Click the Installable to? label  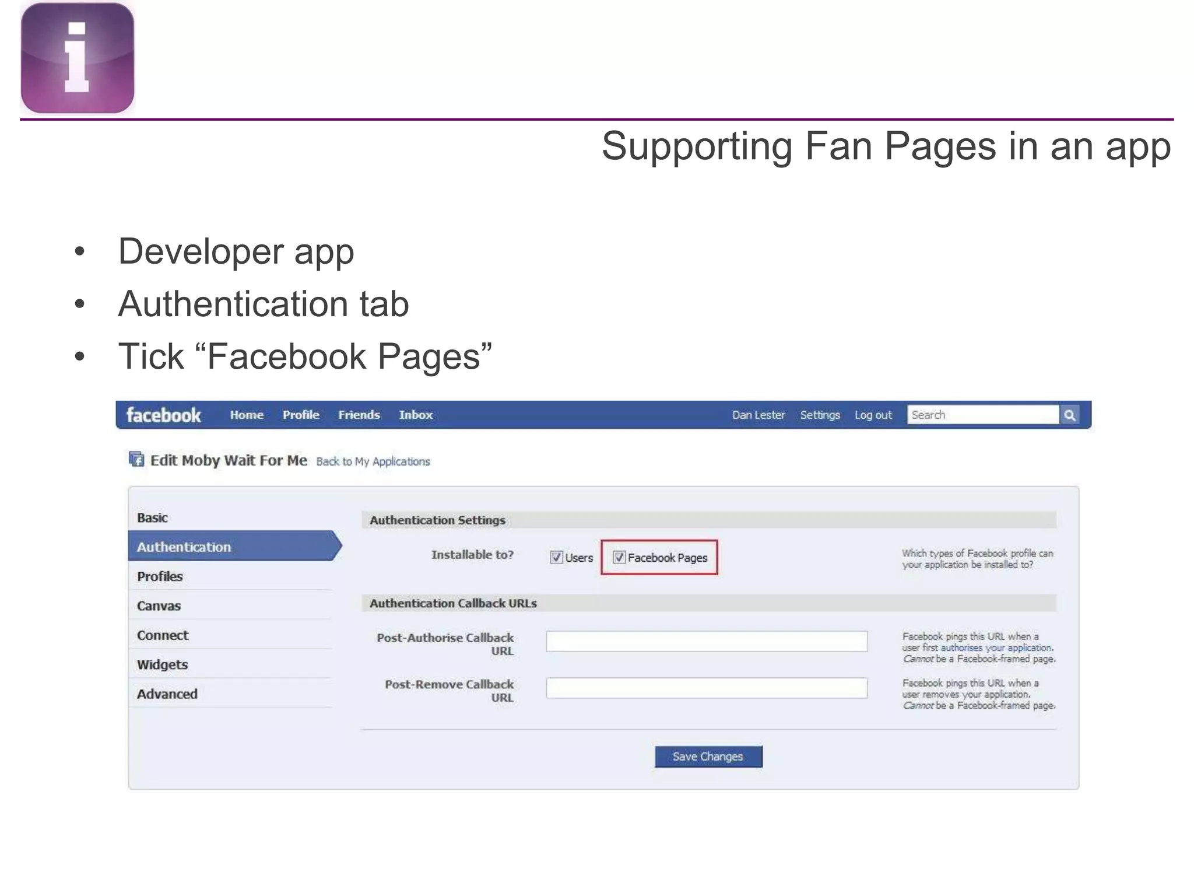point(472,555)
